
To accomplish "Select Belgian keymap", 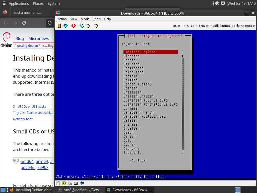I will (x=131, y=80).
